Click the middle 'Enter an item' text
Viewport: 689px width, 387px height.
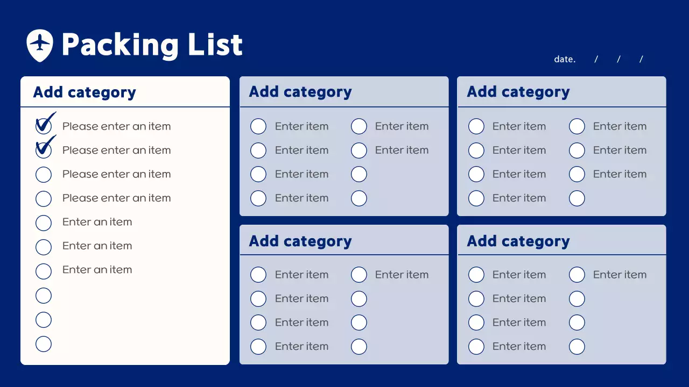[97, 246]
